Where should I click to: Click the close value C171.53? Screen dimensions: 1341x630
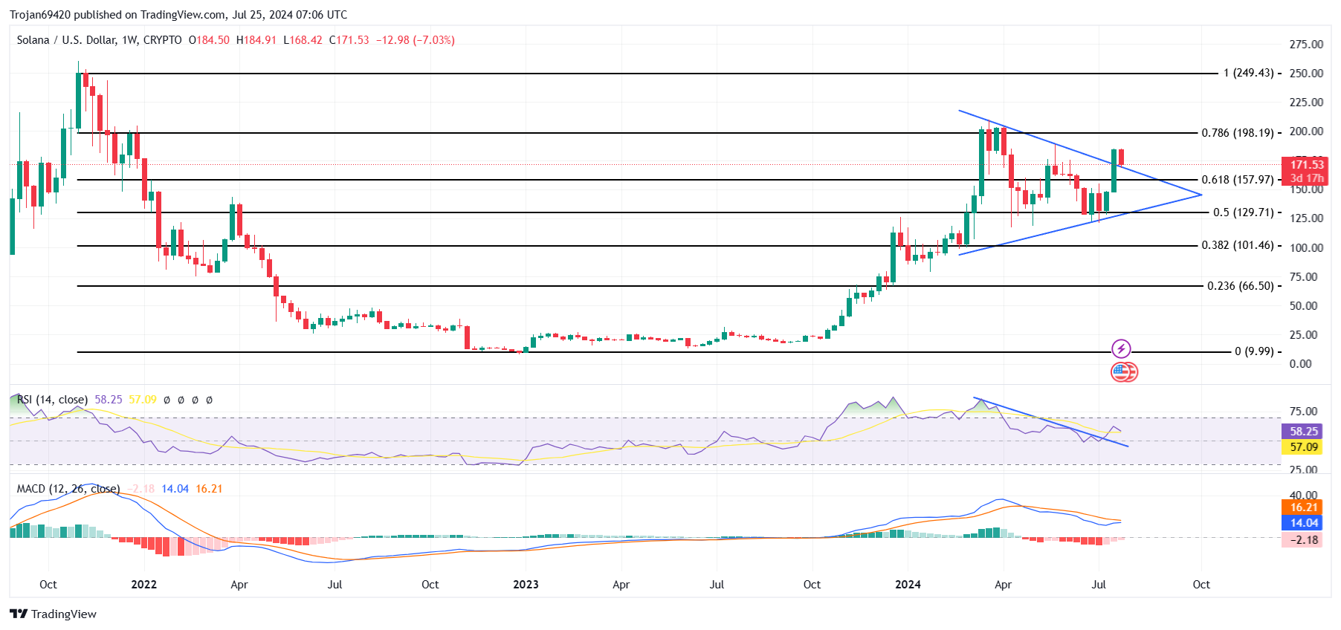coord(349,40)
